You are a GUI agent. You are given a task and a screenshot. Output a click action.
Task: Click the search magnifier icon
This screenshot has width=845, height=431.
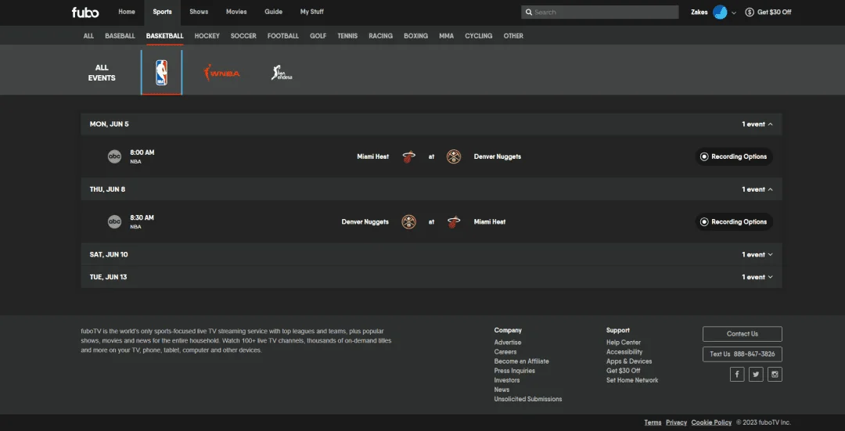coord(529,12)
